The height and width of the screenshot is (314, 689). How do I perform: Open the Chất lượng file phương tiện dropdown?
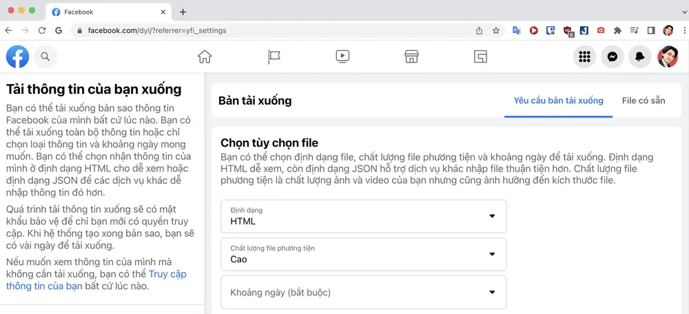(363, 254)
